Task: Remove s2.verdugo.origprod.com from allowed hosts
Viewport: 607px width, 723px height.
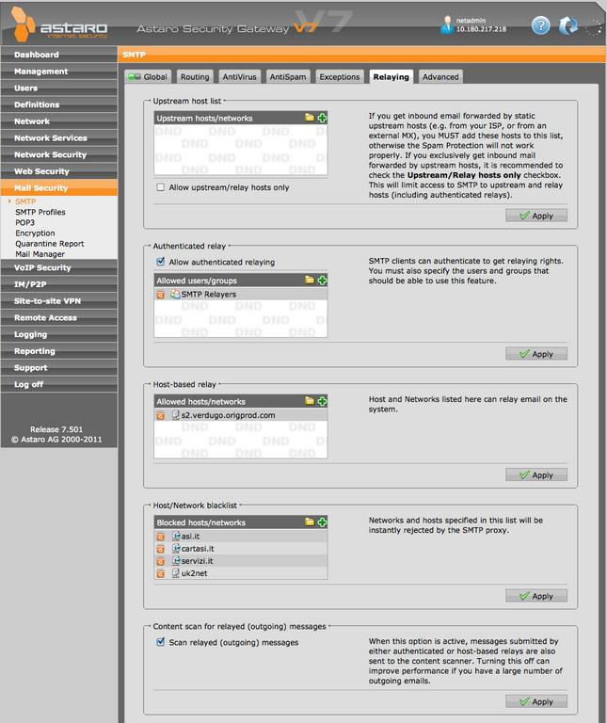Action: coord(160,415)
